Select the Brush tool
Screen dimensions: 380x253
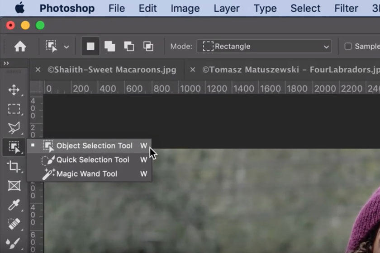(x=13, y=243)
